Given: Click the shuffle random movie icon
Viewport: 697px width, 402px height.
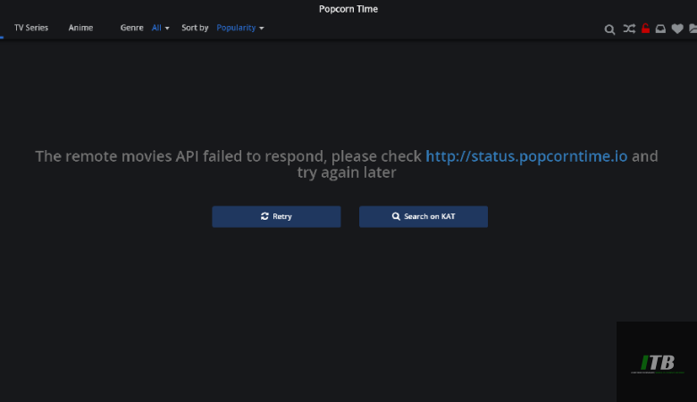Looking at the screenshot, I should pyautogui.click(x=628, y=29).
